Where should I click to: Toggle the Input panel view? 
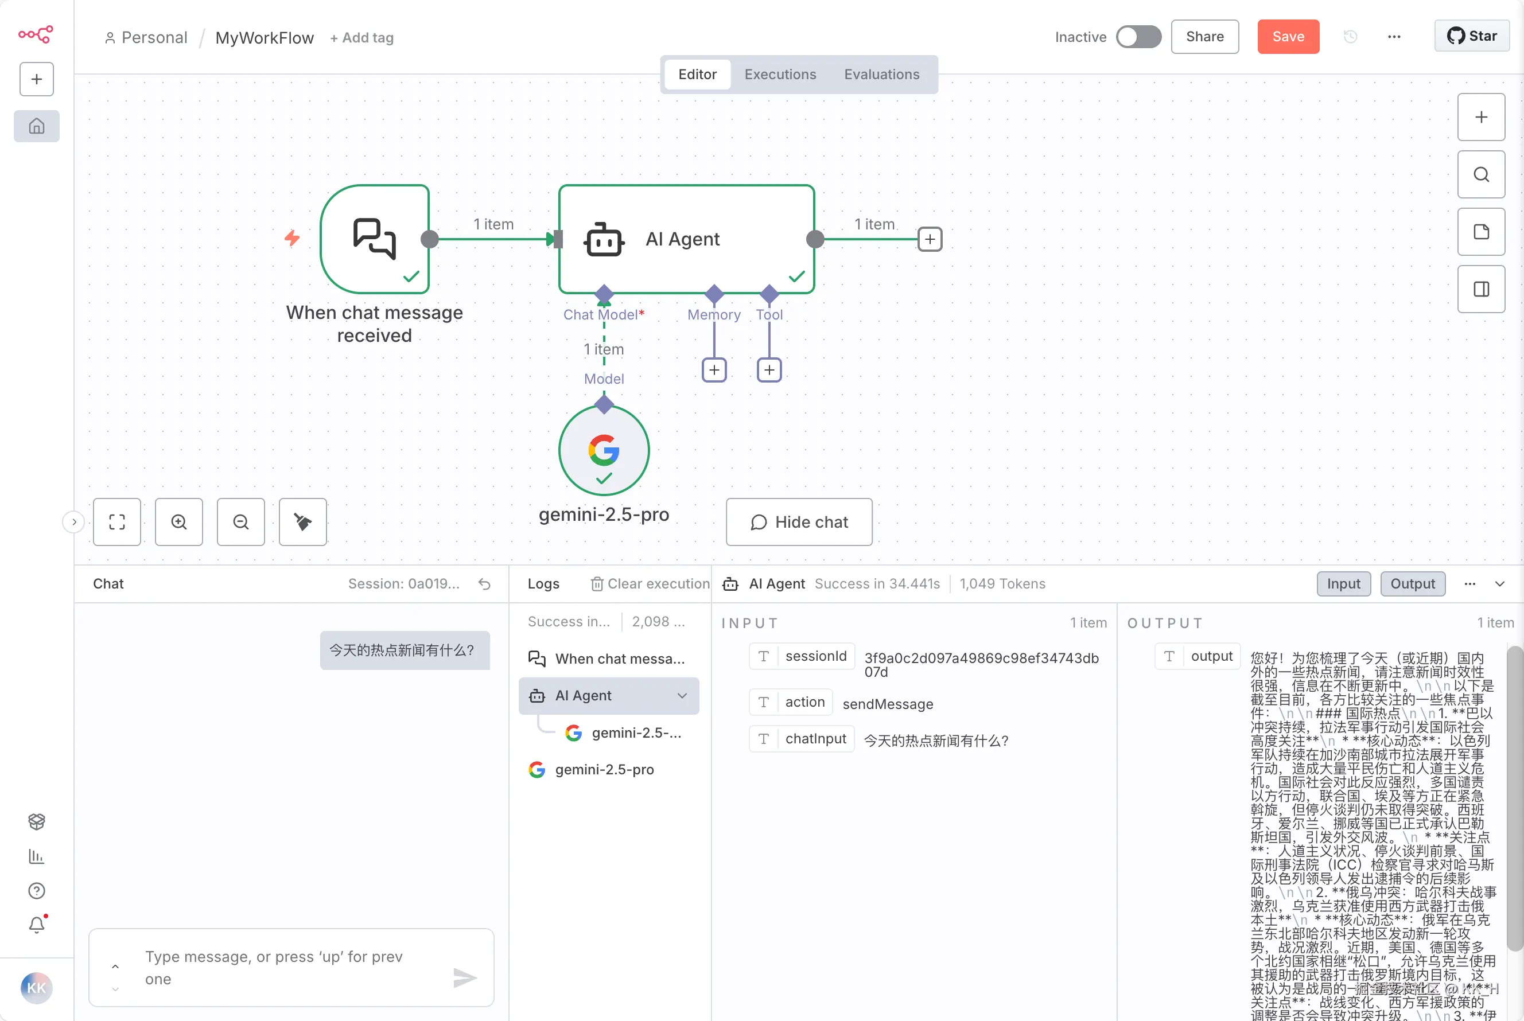pos(1343,584)
